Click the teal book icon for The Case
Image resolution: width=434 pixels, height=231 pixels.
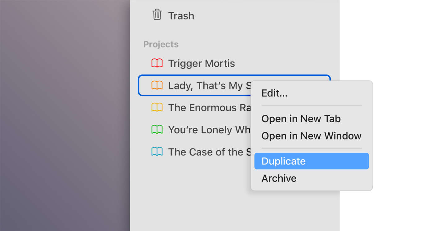click(x=157, y=152)
